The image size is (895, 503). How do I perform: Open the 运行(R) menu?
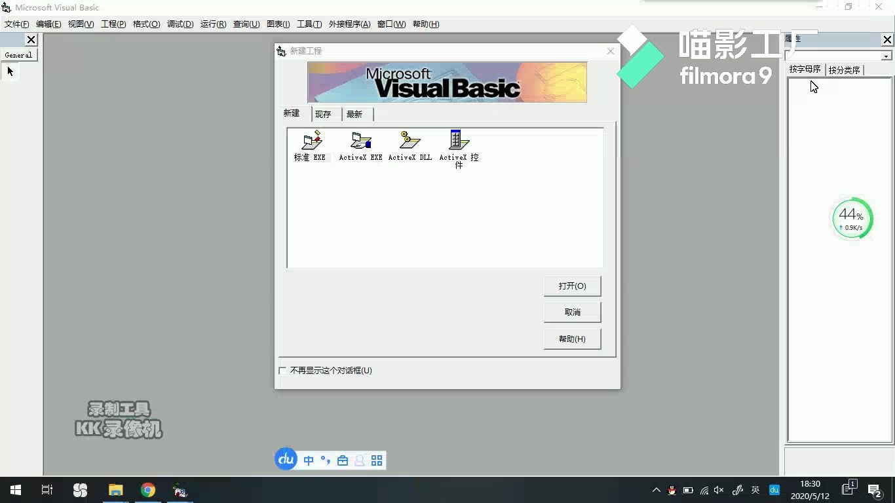pyautogui.click(x=214, y=24)
